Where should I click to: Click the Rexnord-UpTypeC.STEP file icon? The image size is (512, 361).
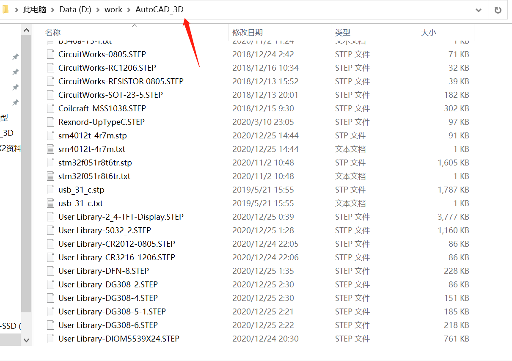[51, 122]
